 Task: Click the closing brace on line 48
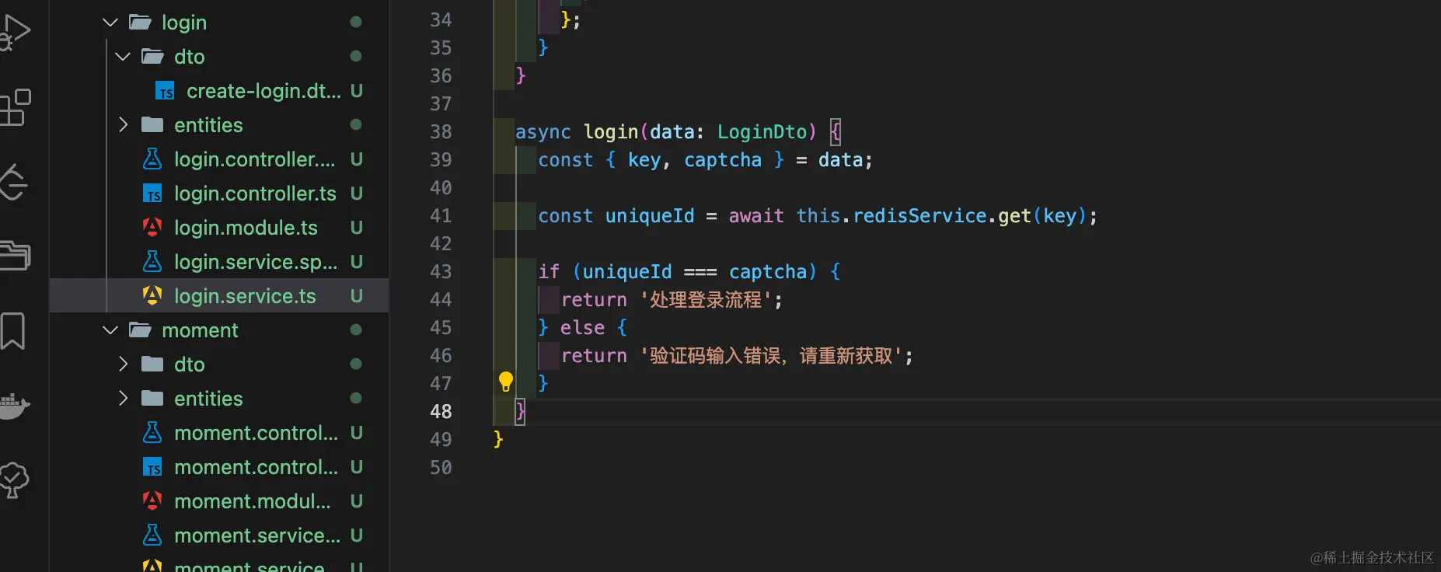coord(520,411)
